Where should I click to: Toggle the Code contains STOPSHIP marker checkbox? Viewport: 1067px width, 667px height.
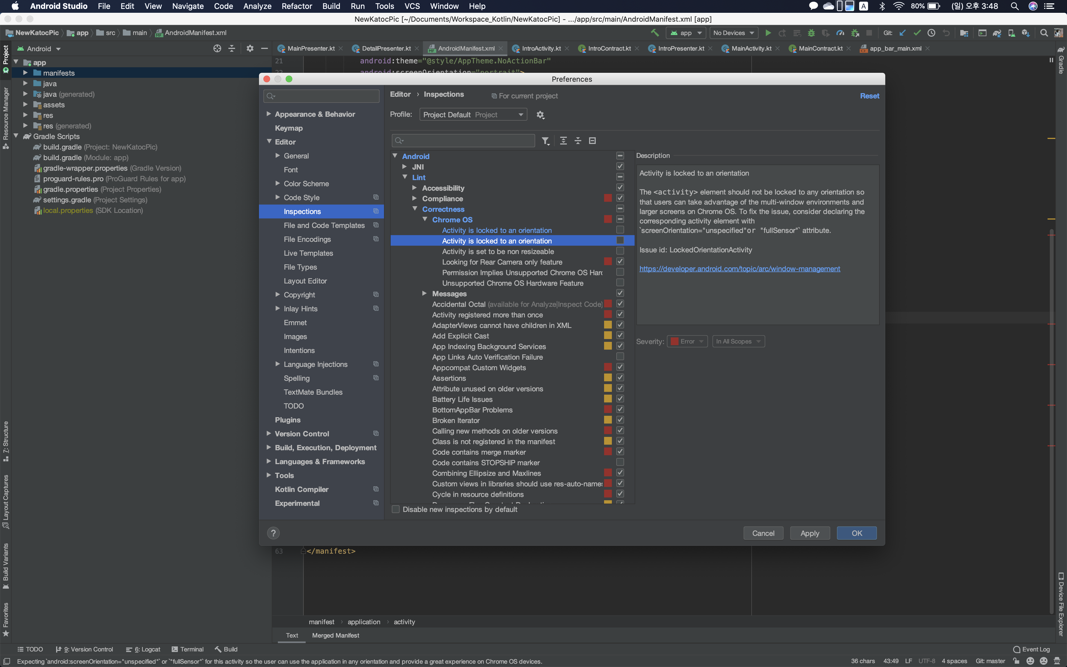pos(620,462)
